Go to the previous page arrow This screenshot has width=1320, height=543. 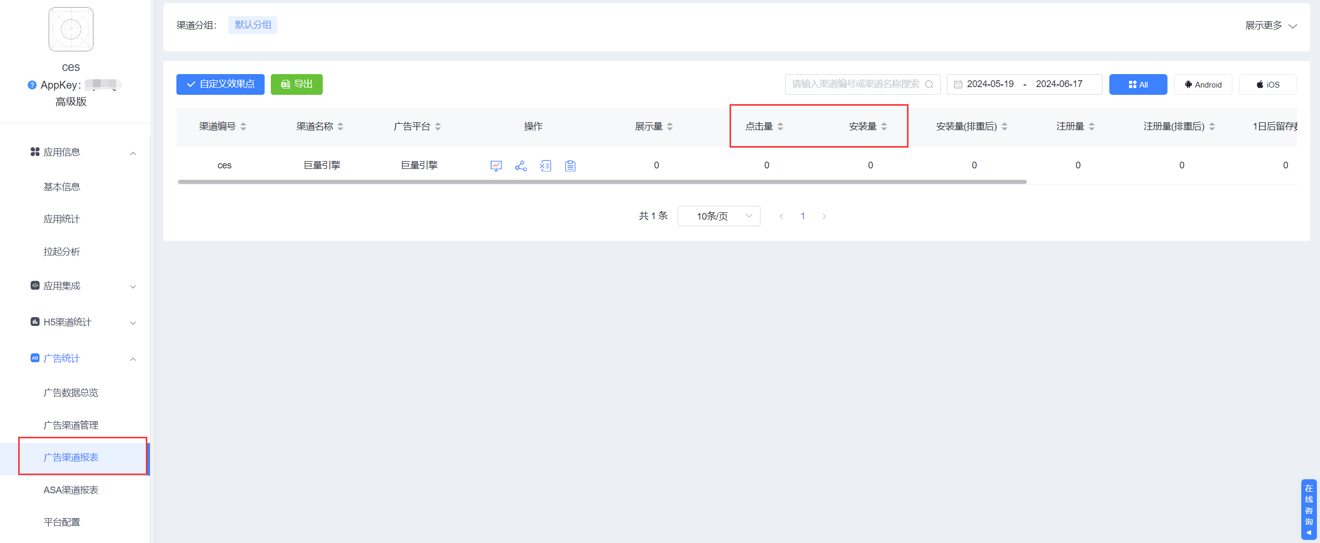[781, 216]
